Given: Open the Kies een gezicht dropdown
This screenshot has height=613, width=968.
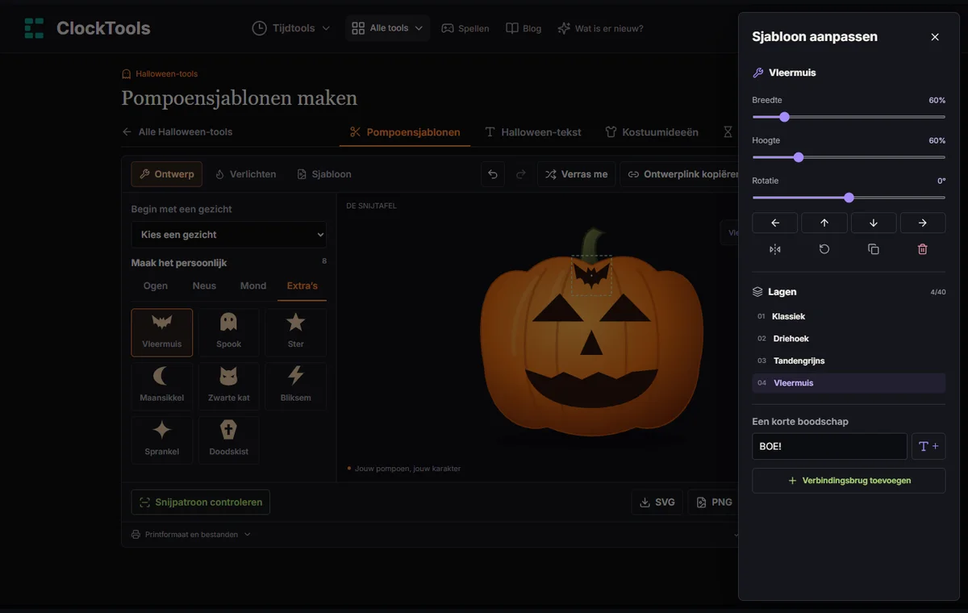Looking at the screenshot, I should tap(229, 235).
